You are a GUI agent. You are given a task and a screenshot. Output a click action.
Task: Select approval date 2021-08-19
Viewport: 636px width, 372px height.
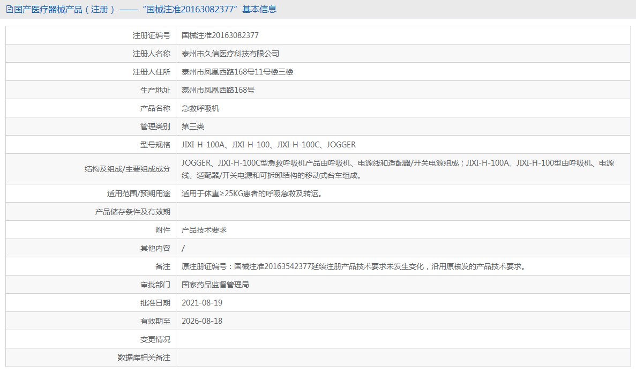point(202,303)
